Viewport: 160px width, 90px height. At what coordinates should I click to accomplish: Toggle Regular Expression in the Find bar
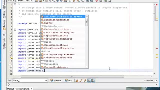coord(85,81)
